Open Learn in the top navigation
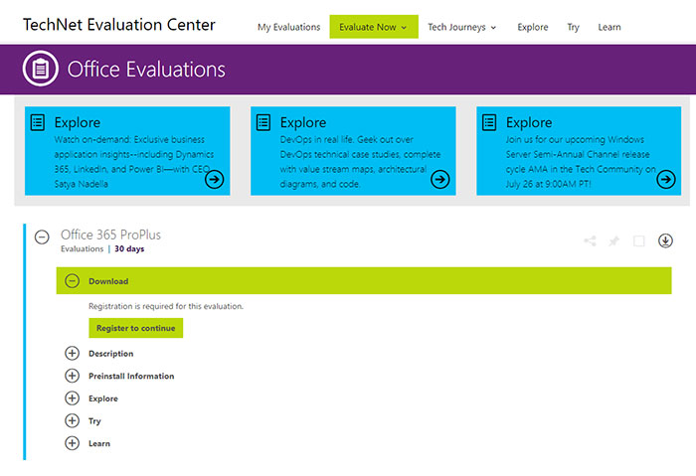696x476 pixels. pyautogui.click(x=609, y=27)
